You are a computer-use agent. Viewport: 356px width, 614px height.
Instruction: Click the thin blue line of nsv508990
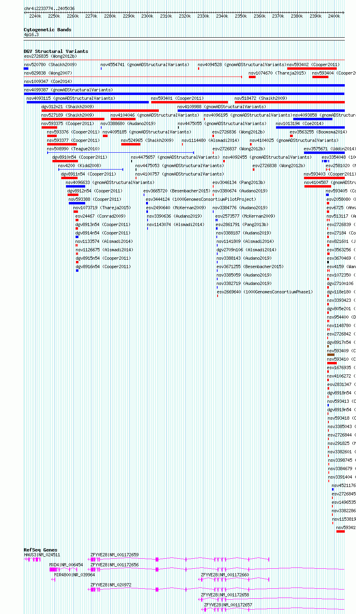(120, 153)
